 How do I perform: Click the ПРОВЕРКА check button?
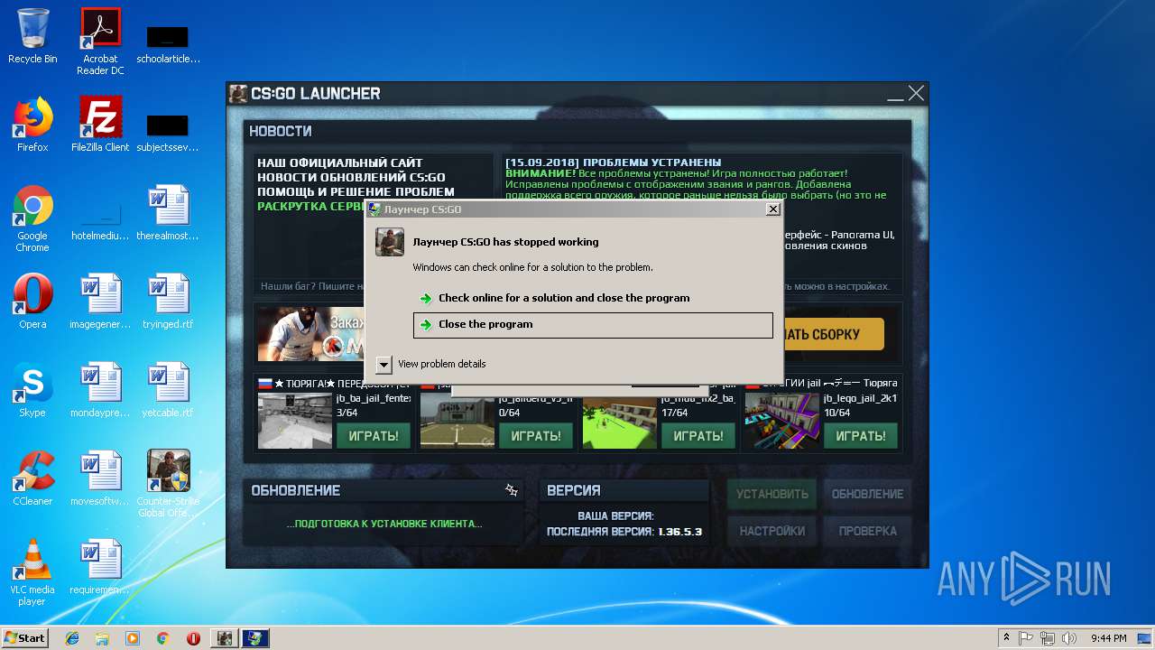point(867,531)
